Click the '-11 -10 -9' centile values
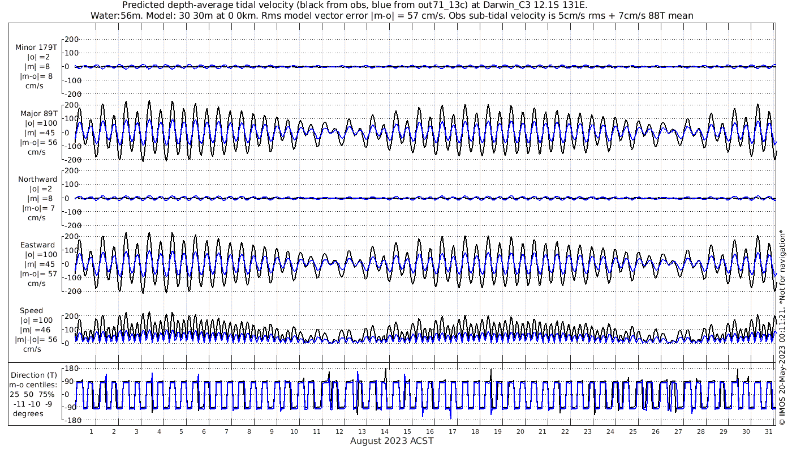This screenshot has height=453, width=792. [34, 404]
